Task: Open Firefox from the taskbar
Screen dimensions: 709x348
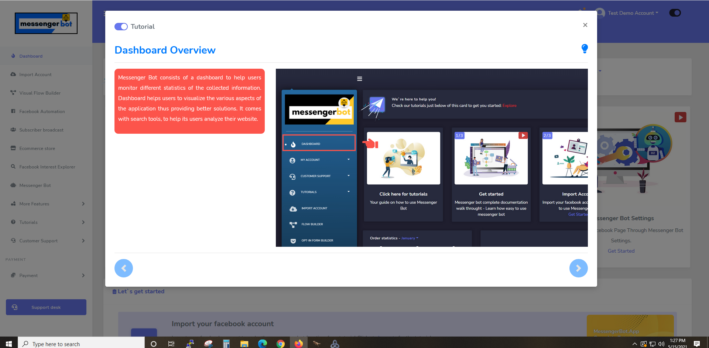Action: (x=299, y=344)
